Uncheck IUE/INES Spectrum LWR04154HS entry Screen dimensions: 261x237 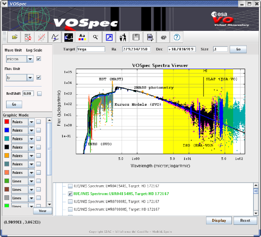70,194
